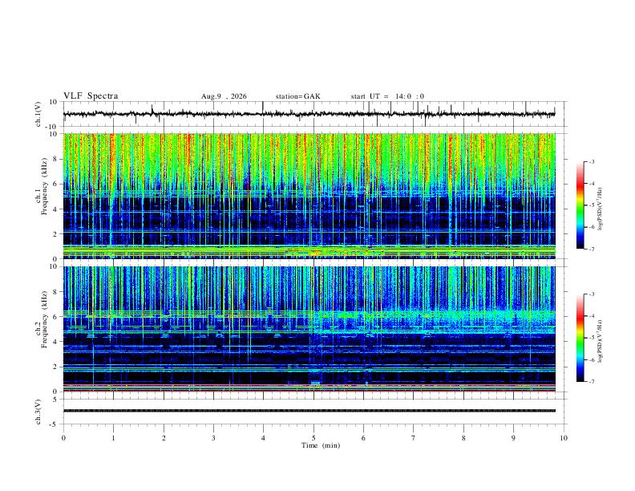The width and height of the screenshot is (635, 491).
Task: Click the ch.2 spectrogram panel near 6 kHz band
Action: point(309,314)
